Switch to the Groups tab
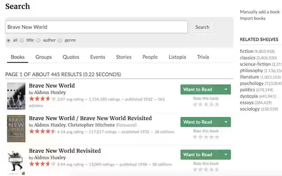Screen dimensions: 282x176 [44, 57]
